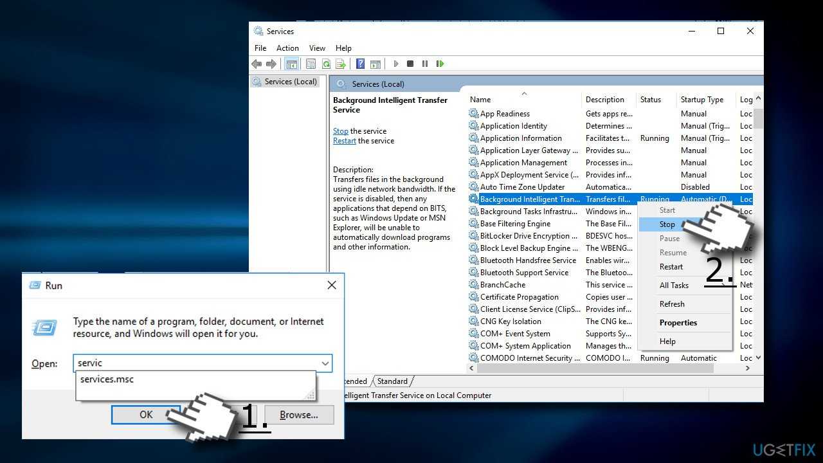Image resolution: width=823 pixels, height=463 pixels.
Task: Click the Export List toolbar icon
Action: point(341,64)
